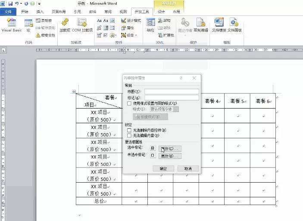The height and width of the screenshot is (221, 303).
Task: Switch to 开始 home tab
Action: click(x=25, y=12)
